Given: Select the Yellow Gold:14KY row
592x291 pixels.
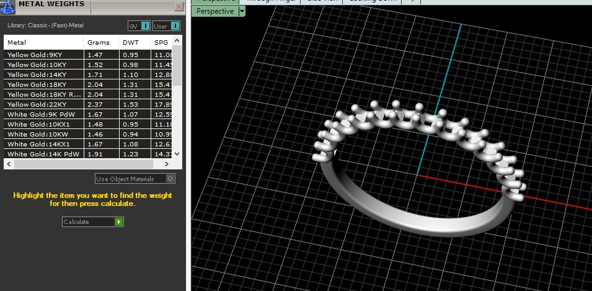Looking at the screenshot, I should point(88,75).
